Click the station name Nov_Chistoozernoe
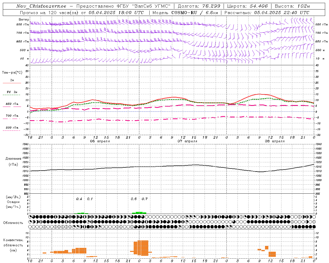The width and height of the screenshot is (329, 263). point(41,6)
